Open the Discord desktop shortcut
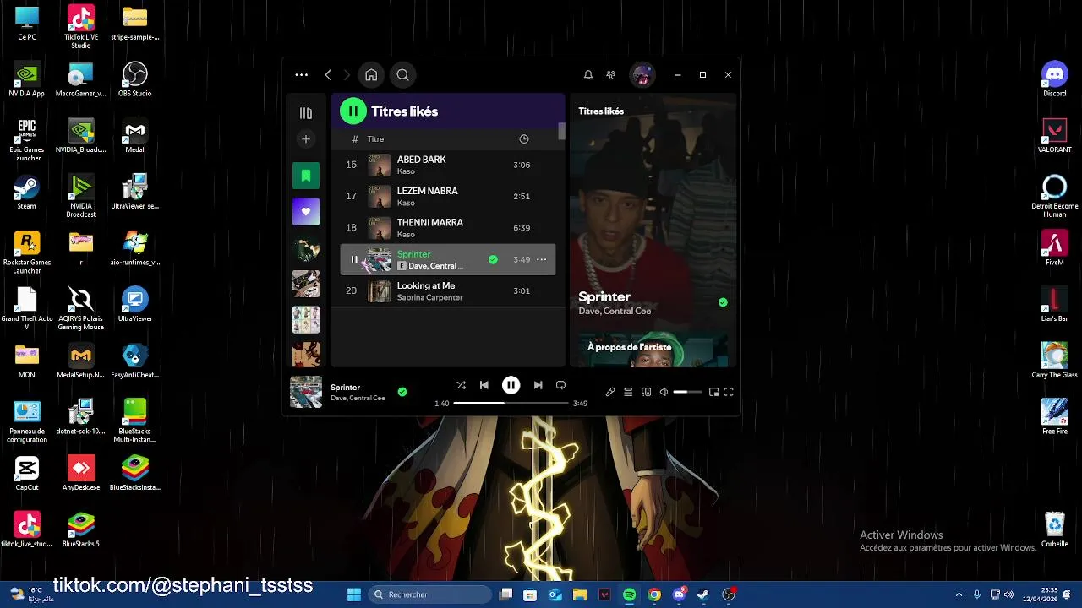 [1054, 79]
